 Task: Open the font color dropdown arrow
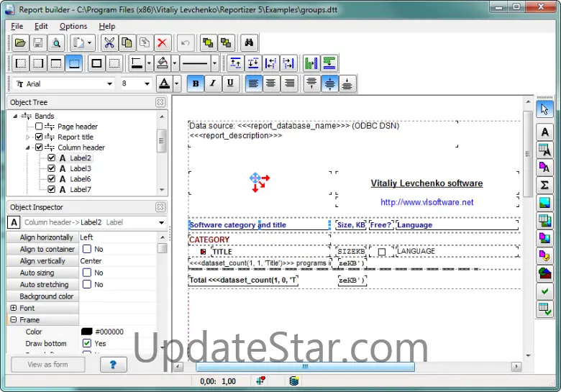(176, 83)
